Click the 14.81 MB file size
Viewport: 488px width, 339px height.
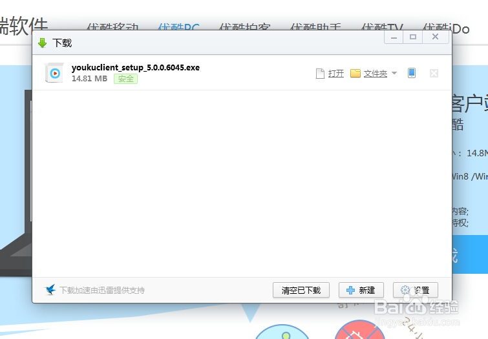pos(90,79)
